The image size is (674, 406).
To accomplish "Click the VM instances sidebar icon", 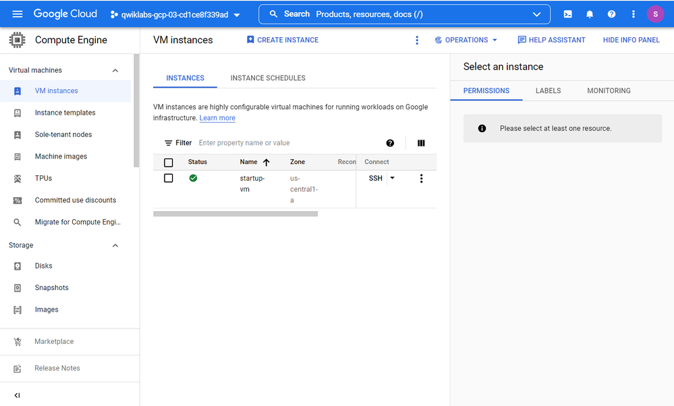I will pos(17,91).
